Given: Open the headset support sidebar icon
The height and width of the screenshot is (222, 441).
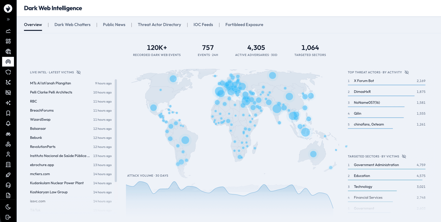Looking at the screenshot, I should pyautogui.click(x=8, y=185).
